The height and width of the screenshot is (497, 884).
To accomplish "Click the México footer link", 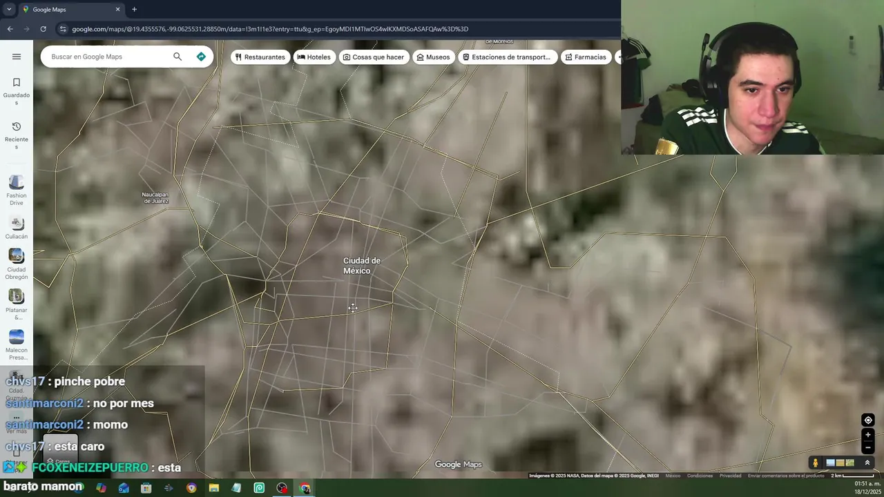I will [x=673, y=476].
